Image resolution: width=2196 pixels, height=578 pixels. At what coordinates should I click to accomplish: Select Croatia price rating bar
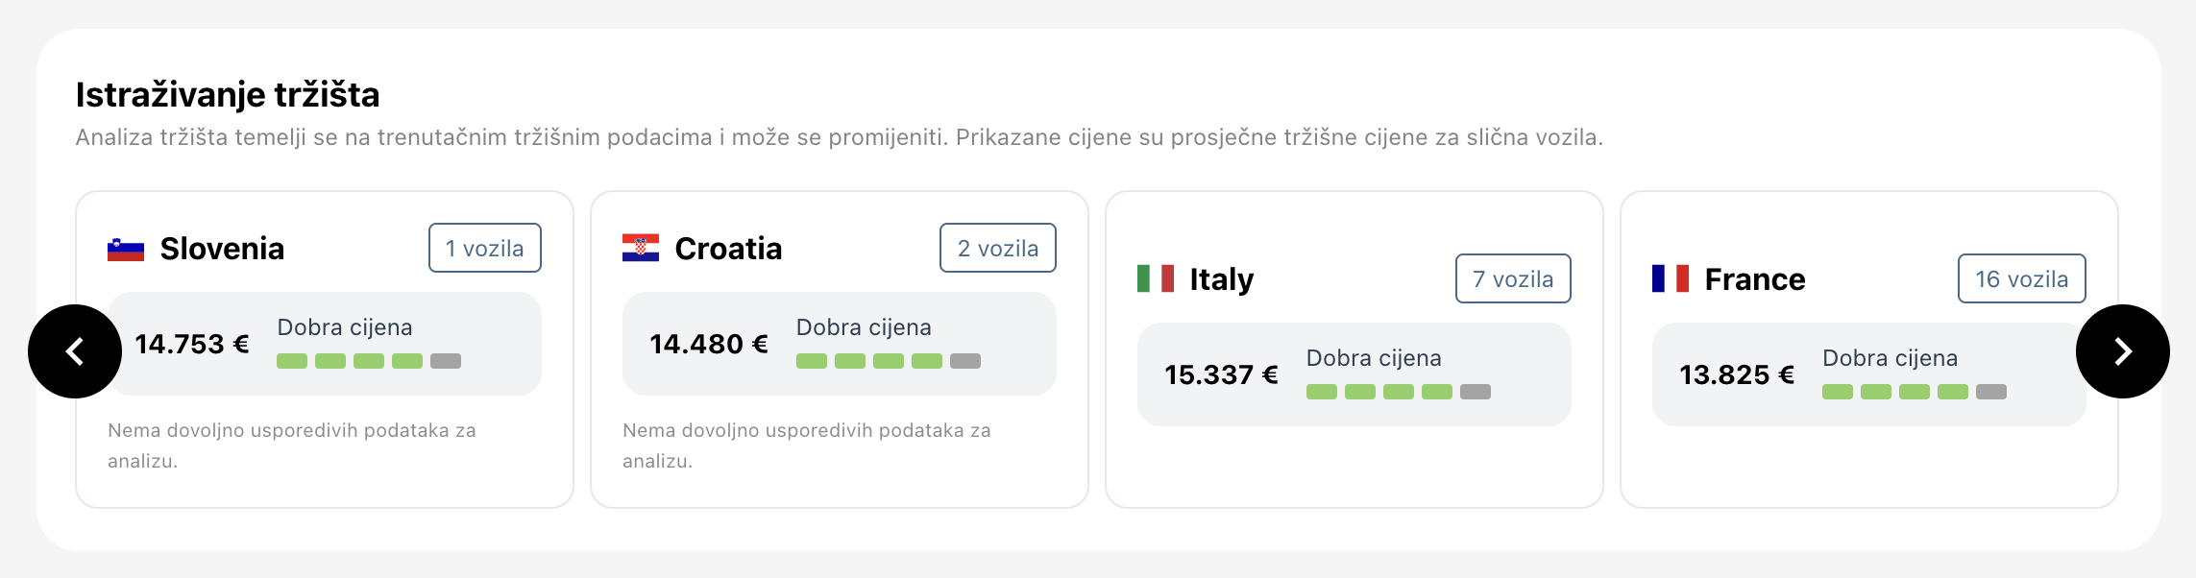coord(889,361)
